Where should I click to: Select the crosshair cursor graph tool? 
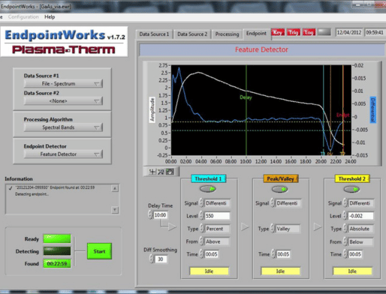(x=152, y=172)
